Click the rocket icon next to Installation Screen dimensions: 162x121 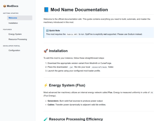point(46,51)
